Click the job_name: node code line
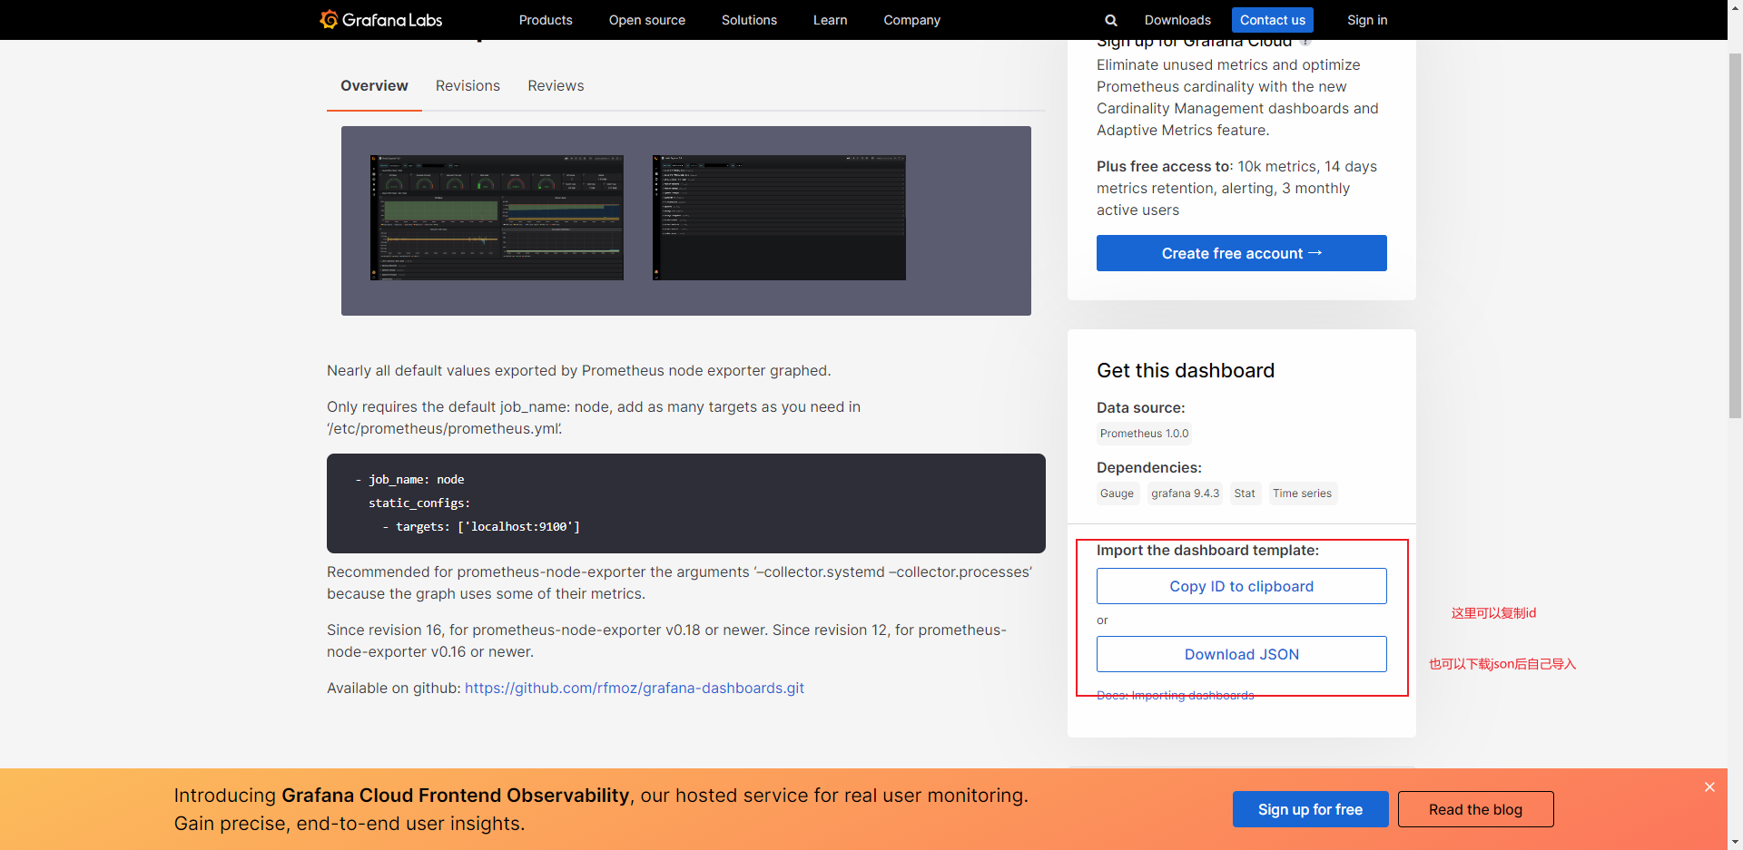 pos(409,479)
